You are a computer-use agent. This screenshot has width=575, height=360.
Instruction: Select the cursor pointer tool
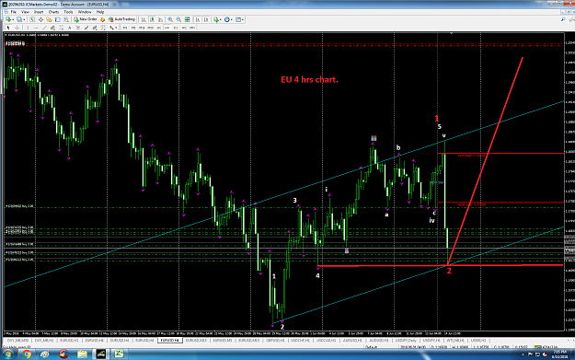coord(7,28)
